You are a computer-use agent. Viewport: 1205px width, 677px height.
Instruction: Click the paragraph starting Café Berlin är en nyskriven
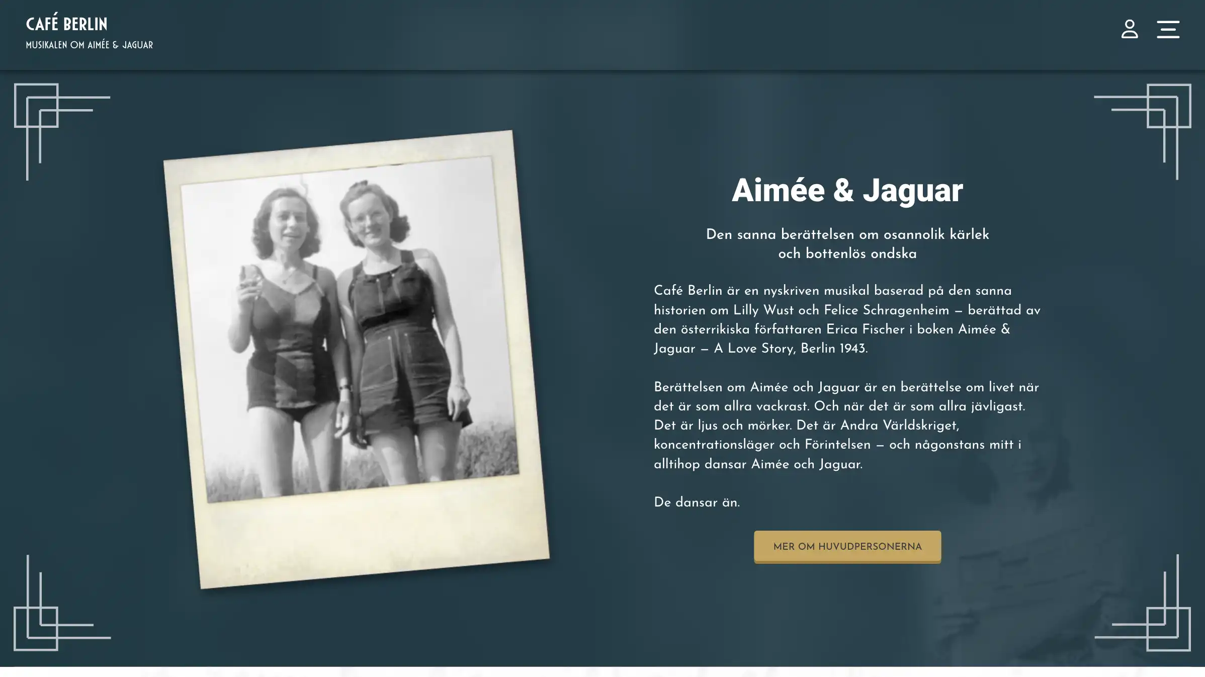[x=847, y=319]
